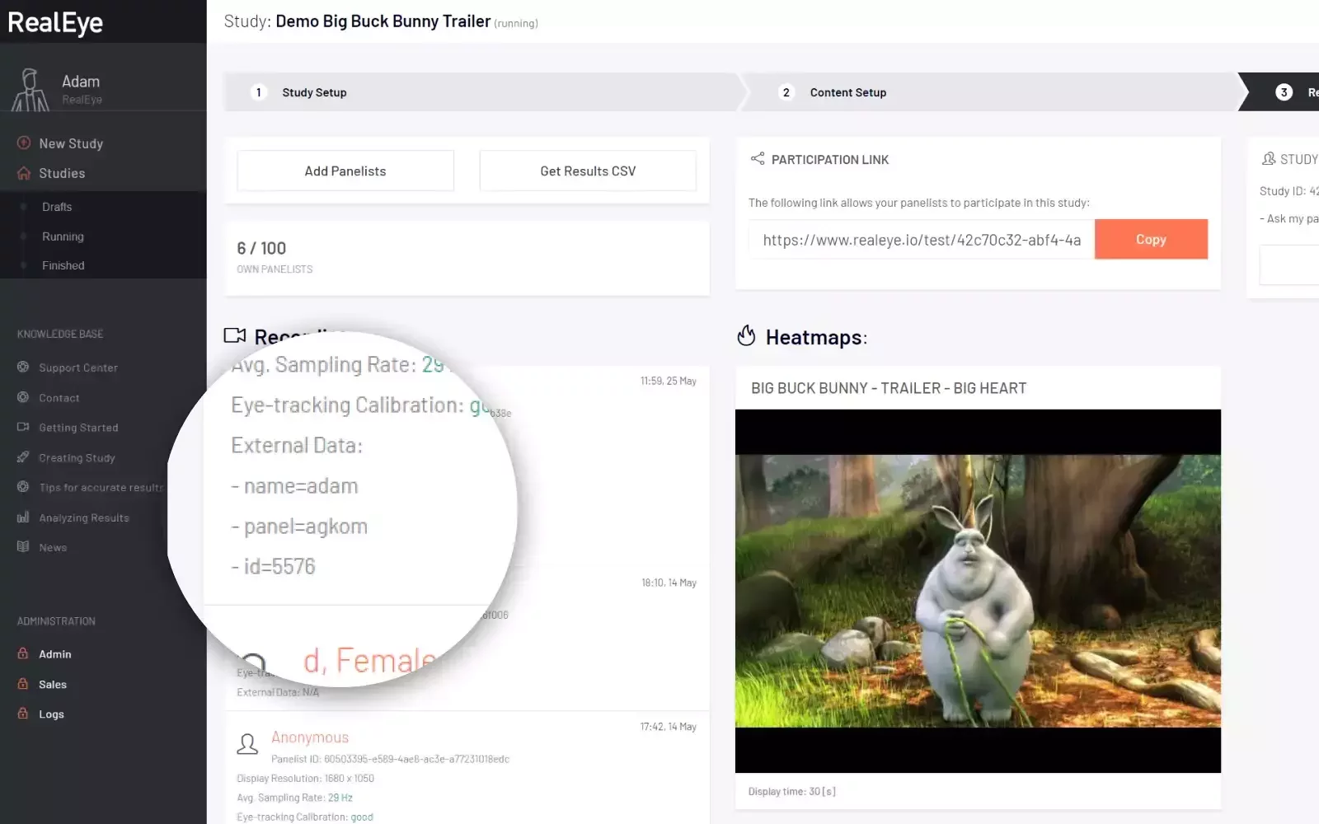Click the "BIG BUCK BUNNY - TRAILER - BIG HEART" title
Image resolution: width=1319 pixels, height=824 pixels.
click(x=889, y=388)
